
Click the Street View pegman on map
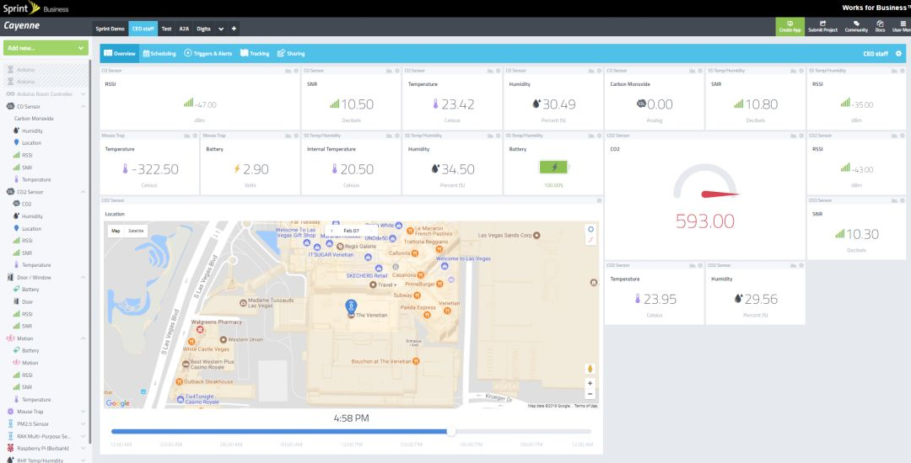[590, 369]
